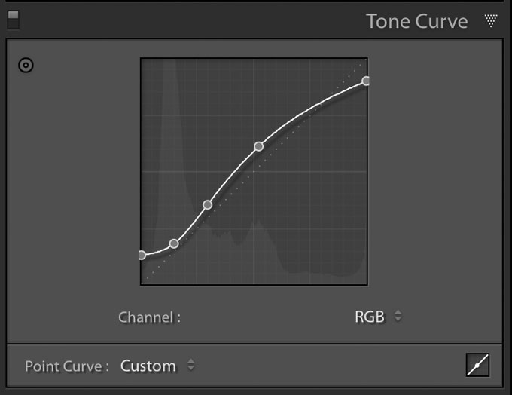Select the targeted adjustment tool icon

(x=26, y=65)
